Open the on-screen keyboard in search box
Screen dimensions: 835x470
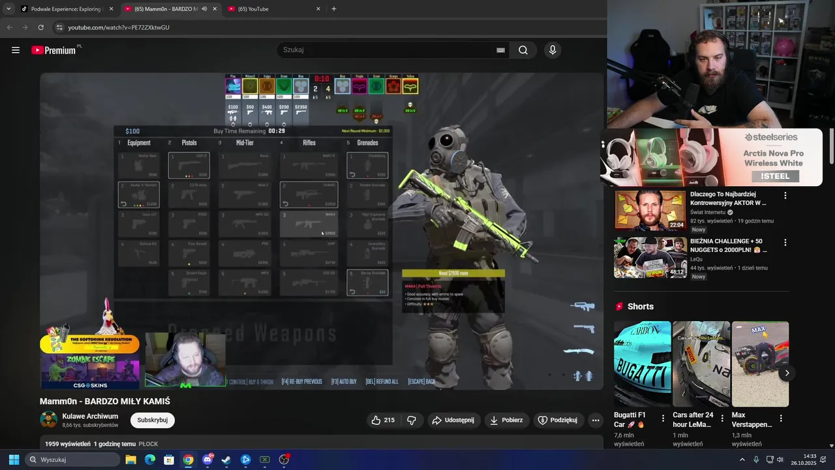point(500,50)
